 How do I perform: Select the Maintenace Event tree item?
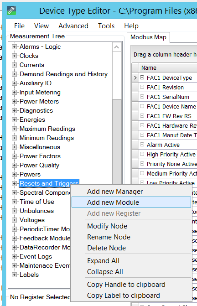pyautogui.click(x=45, y=265)
